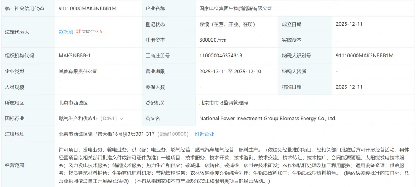Click the 工商注册号 value 110000046374313
416x187 pixels.
pyautogui.click(x=221, y=55)
